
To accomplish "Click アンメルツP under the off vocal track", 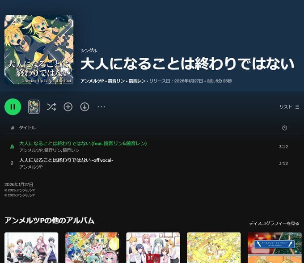I will tap(31, 167).
